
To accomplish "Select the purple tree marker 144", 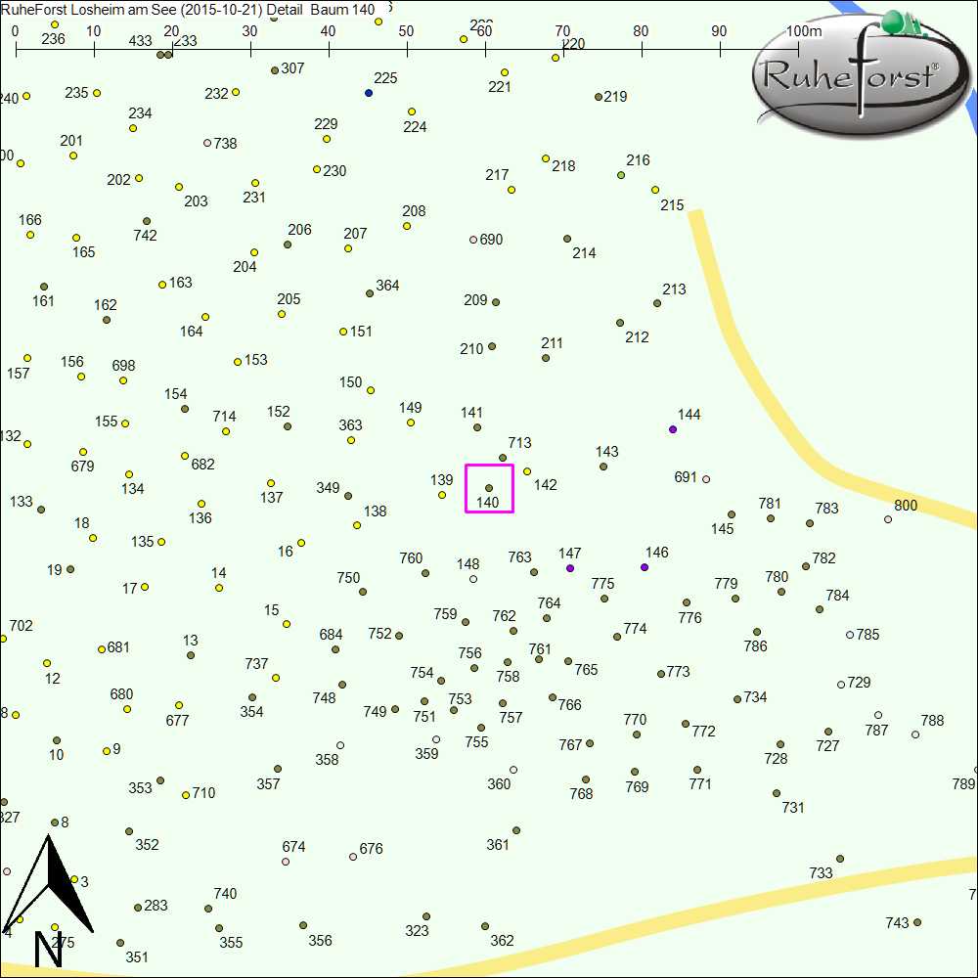I will tap(673, 429).
